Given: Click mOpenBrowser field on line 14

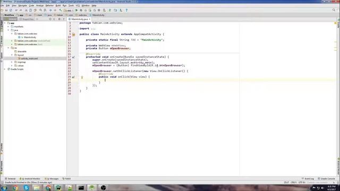Looking at the screenshot, I should pos(120,48).
